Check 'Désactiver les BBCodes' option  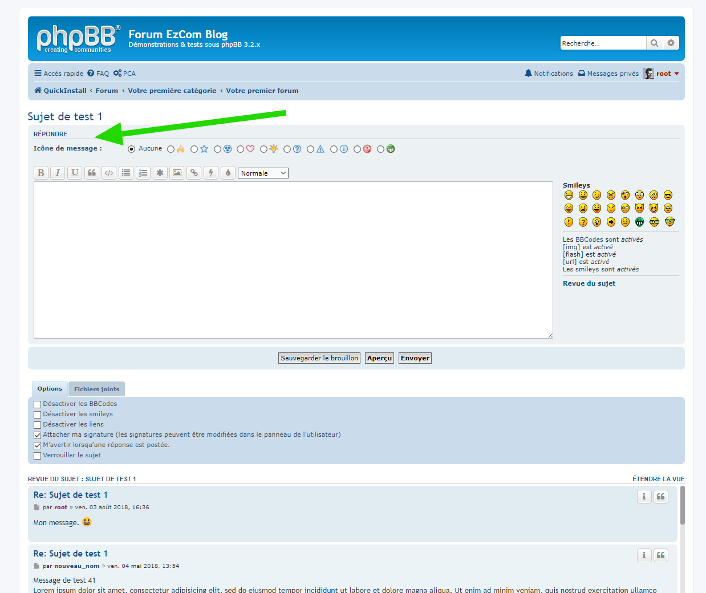[x=38, y=404]
